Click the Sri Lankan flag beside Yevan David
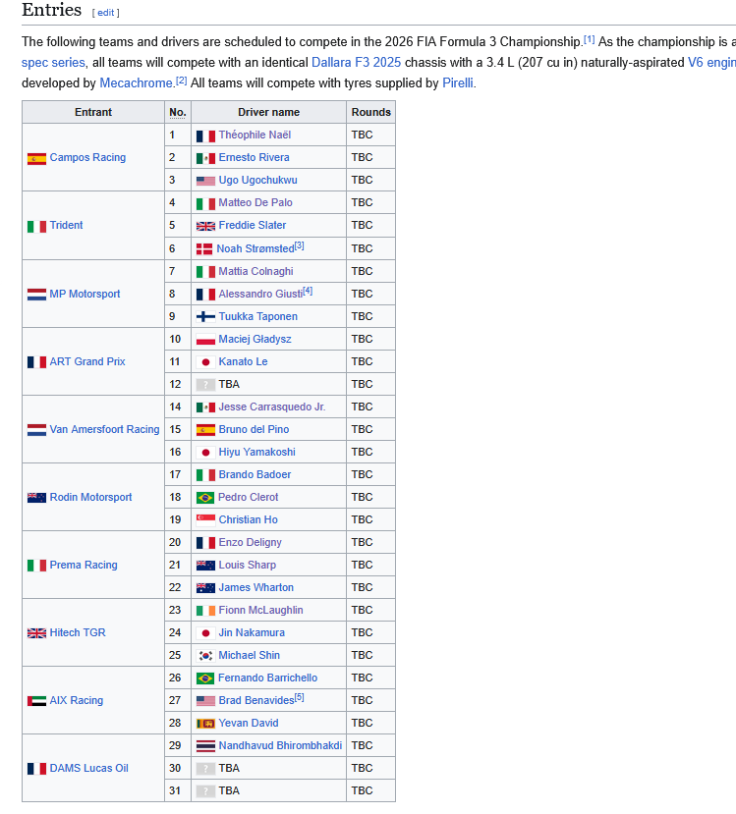 (x=205, y=723)
